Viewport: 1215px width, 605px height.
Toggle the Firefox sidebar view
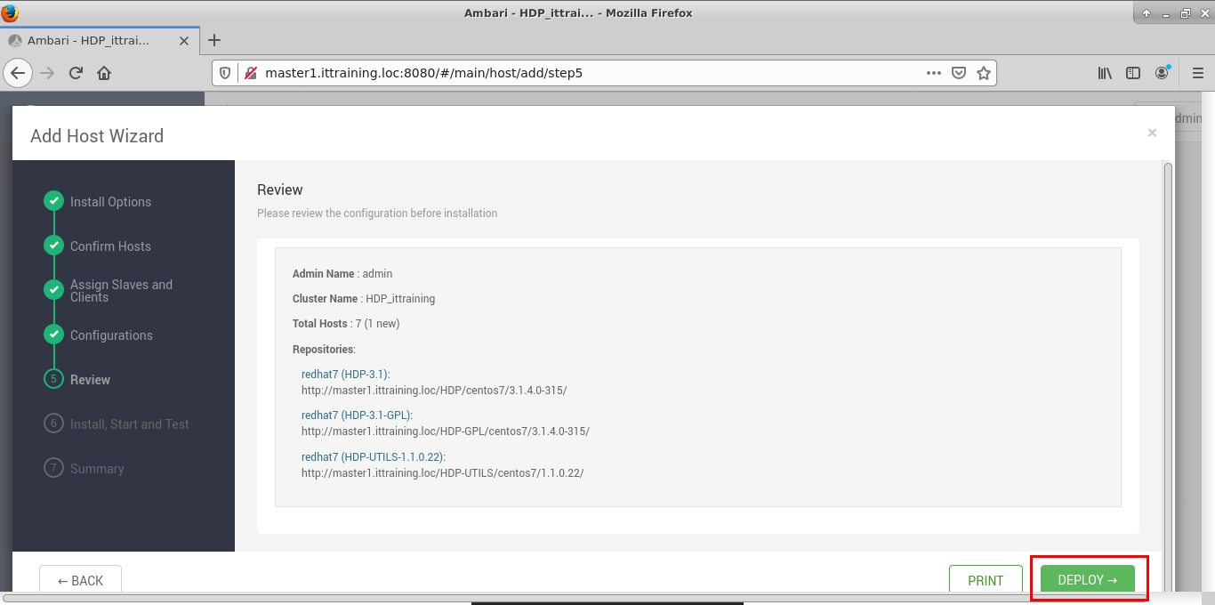click(1133, 73)
